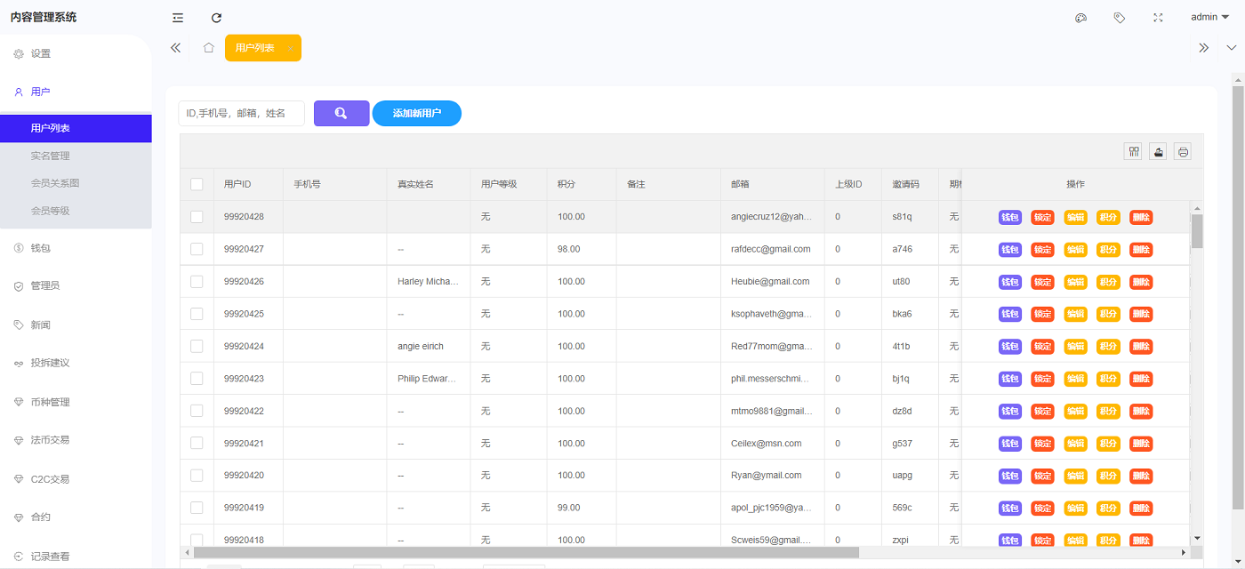
Task: Click 锁定 button for user 99920427
Action: (1042, 250)
